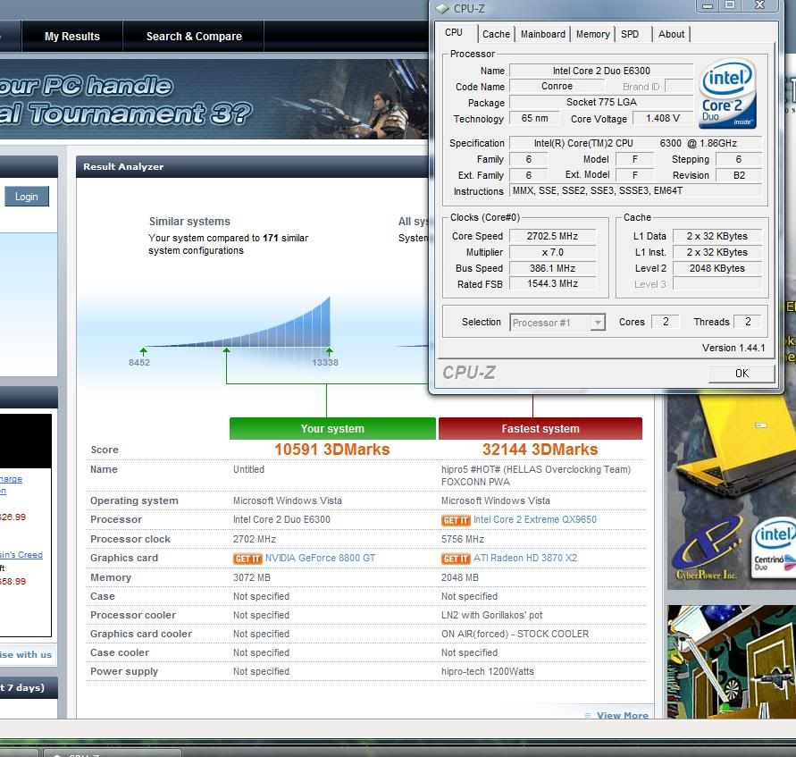The image size is (796, 757).
Task: Click the Technology value 65 nm
Action: pyautogui.click(x=534, y=118)
